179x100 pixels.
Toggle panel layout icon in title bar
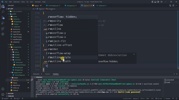click(x=155, y=2)
